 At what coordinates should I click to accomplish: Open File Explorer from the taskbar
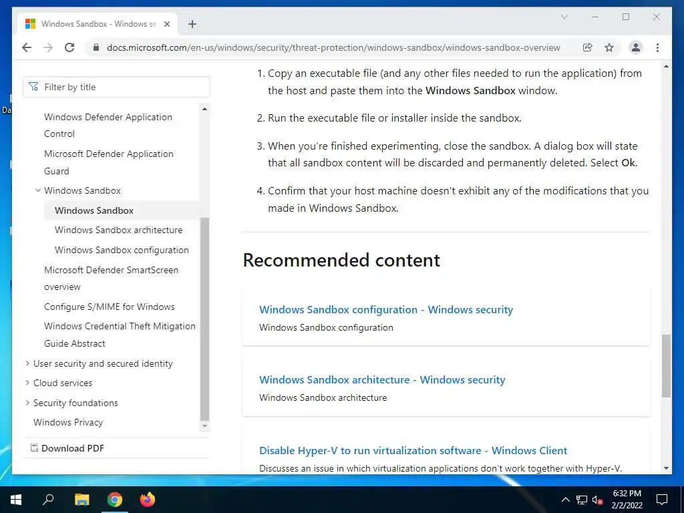tap(81, 500)
